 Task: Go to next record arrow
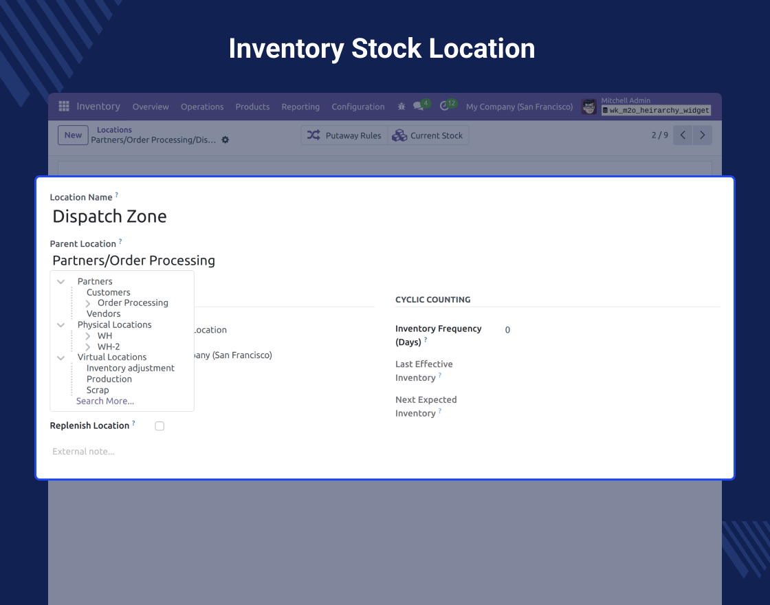[x=702, y=135]
